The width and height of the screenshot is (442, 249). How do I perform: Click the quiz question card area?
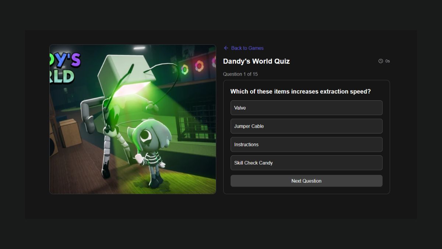point(306,137)
